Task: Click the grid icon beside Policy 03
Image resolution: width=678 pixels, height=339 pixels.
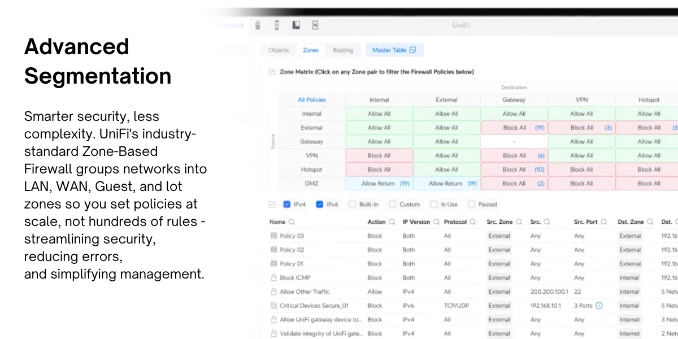Action: [274, 236]
